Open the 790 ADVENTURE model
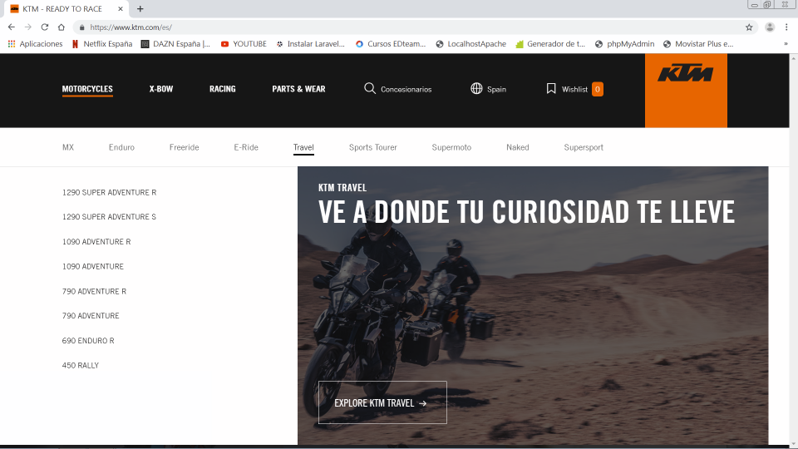The image size is (798, 449). point(91,316)
